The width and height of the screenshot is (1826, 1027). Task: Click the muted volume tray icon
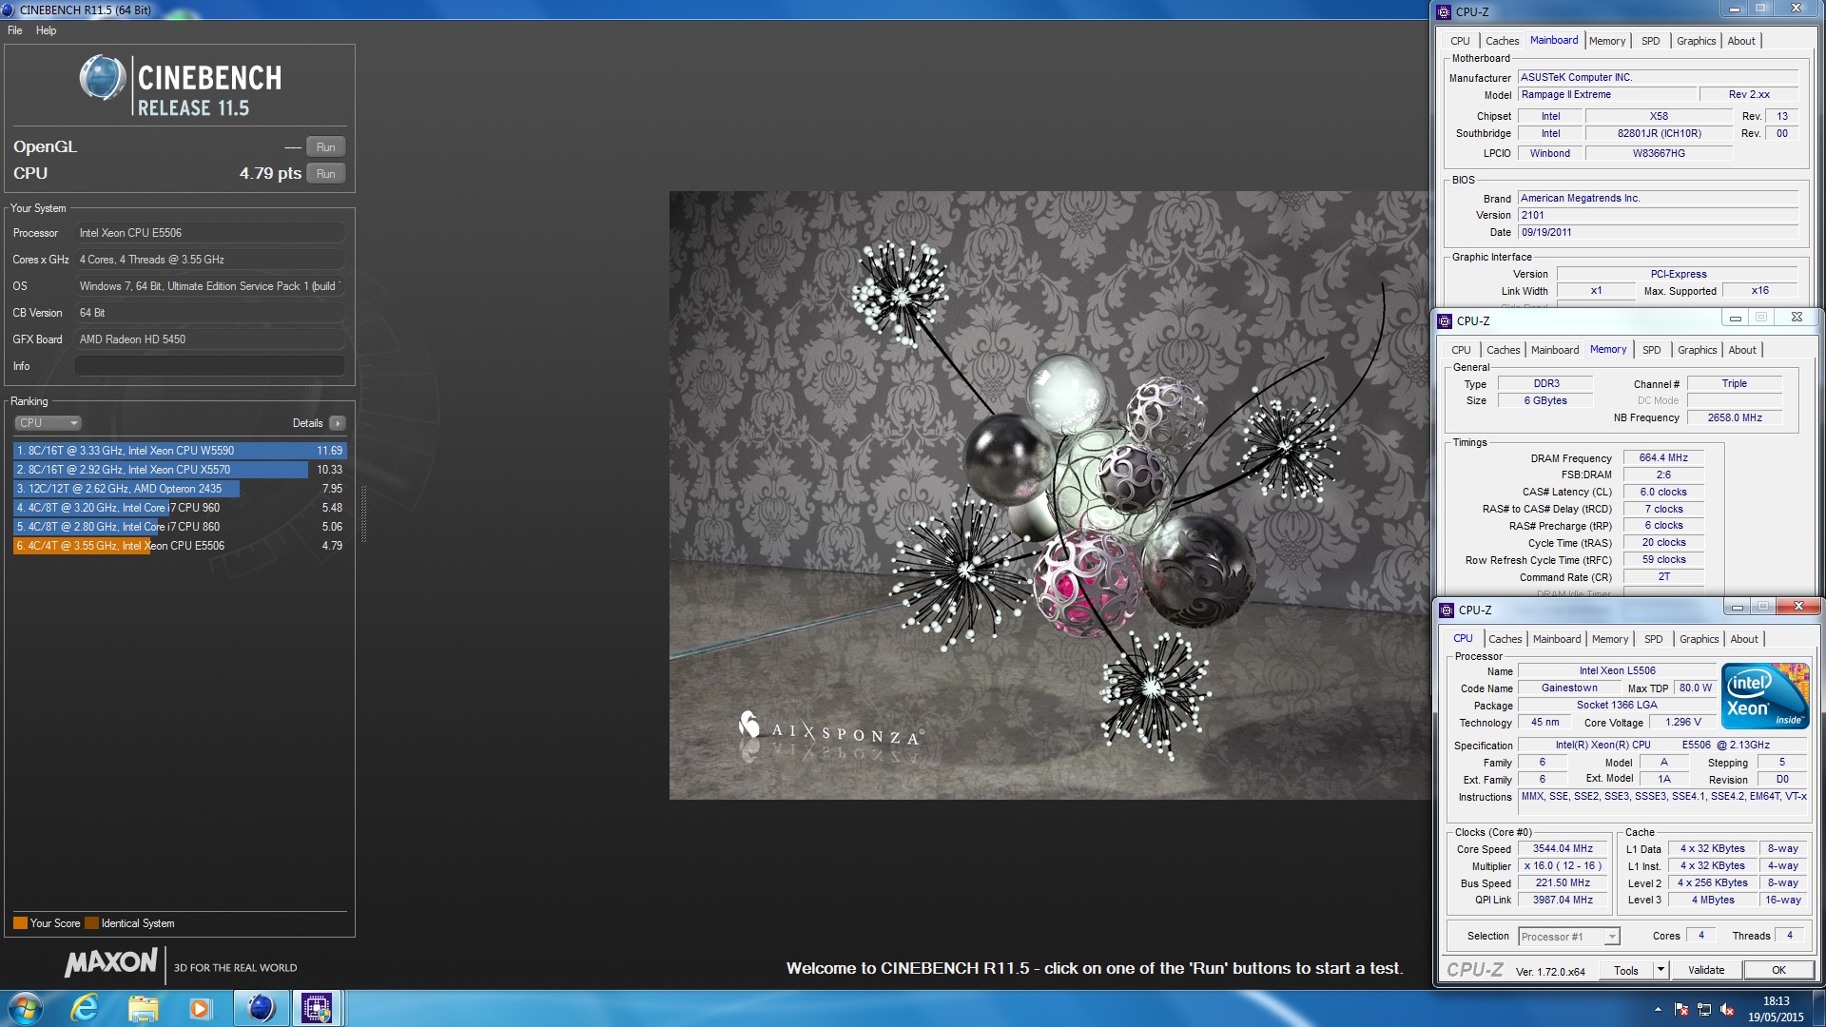coord(1727,1009)
